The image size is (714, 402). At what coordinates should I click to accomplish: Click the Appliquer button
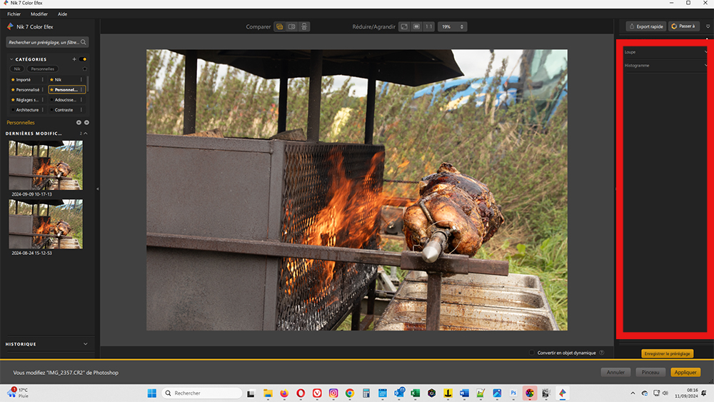coord(685,372)
